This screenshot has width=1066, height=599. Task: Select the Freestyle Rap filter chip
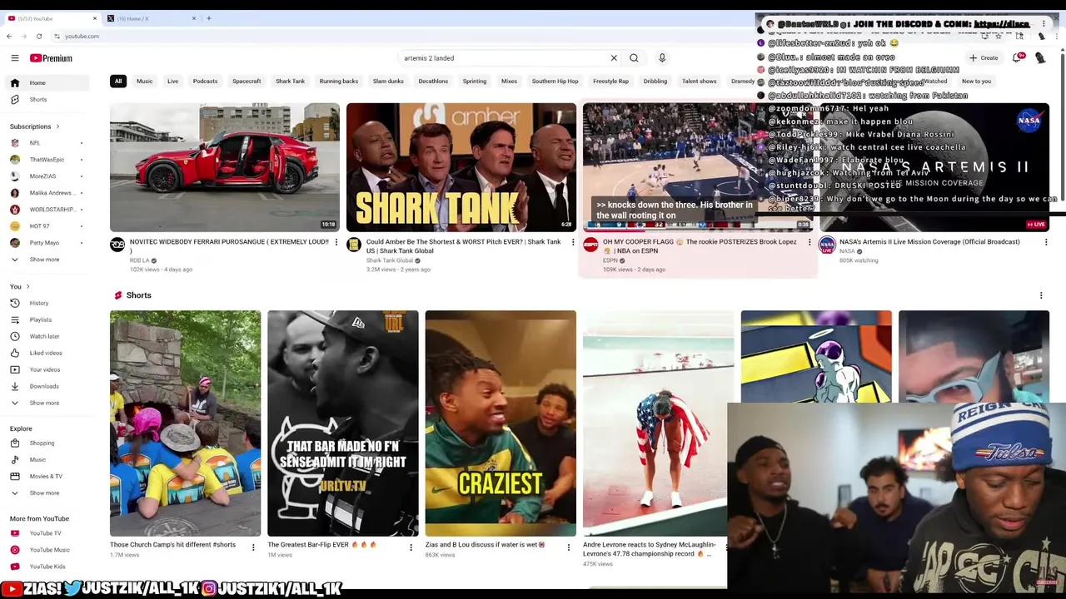[x=610, y=82]
